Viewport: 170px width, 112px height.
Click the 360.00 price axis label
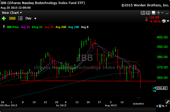[x=162, y=78]
